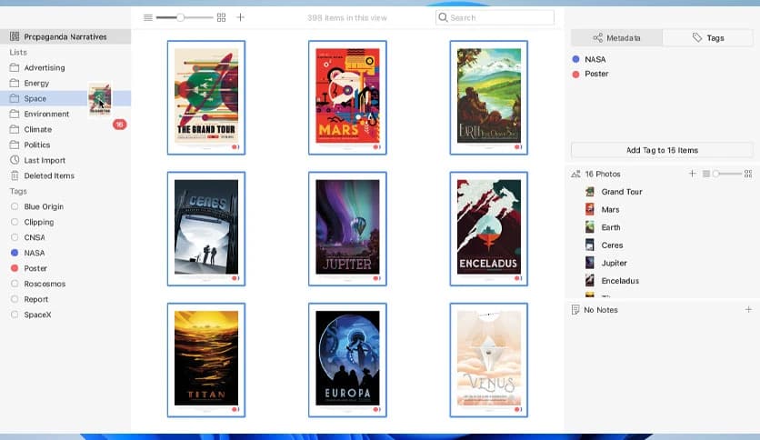This screenshot has width=760, height=440.
Task: Click the Last Import clock icon
Action: [15, 160]
